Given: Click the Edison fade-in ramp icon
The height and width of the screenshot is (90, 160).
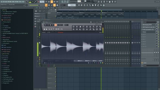Looking at the screenshot, I should coord(80,27).
